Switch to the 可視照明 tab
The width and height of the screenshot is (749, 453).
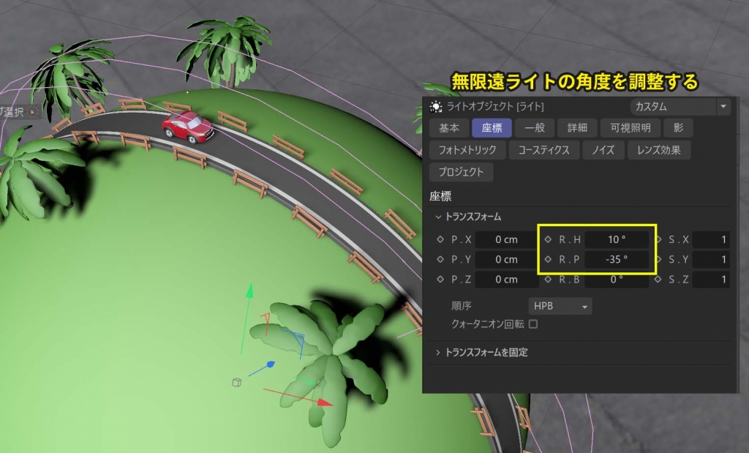[630, 128]
